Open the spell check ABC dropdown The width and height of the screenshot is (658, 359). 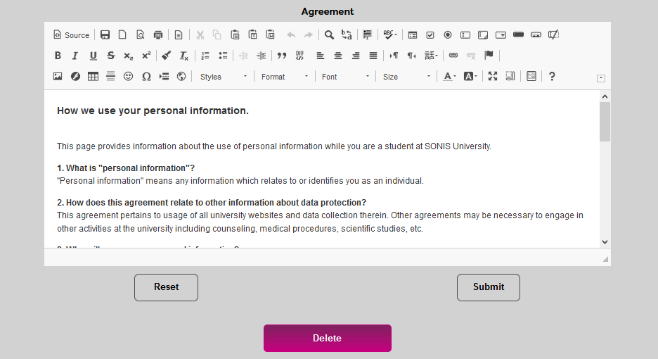pos(390,35)
